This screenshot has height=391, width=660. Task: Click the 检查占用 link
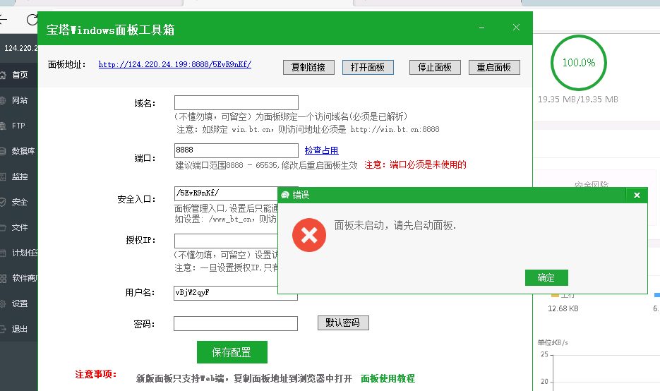click(322, 150)
